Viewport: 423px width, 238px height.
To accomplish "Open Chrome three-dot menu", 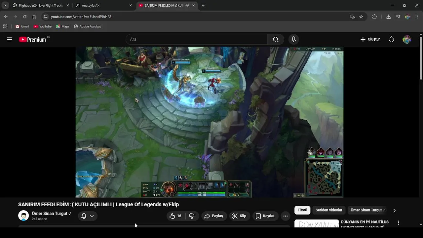I will [x=417, y=17].
